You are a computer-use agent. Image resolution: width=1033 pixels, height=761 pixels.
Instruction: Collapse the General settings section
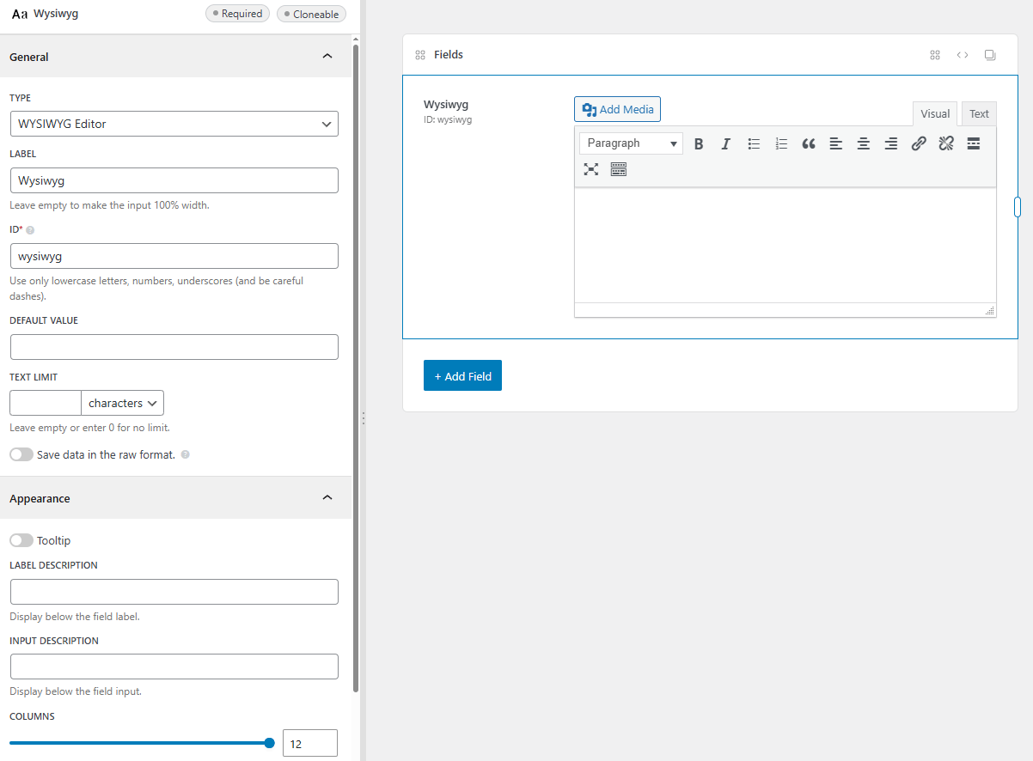327,56
